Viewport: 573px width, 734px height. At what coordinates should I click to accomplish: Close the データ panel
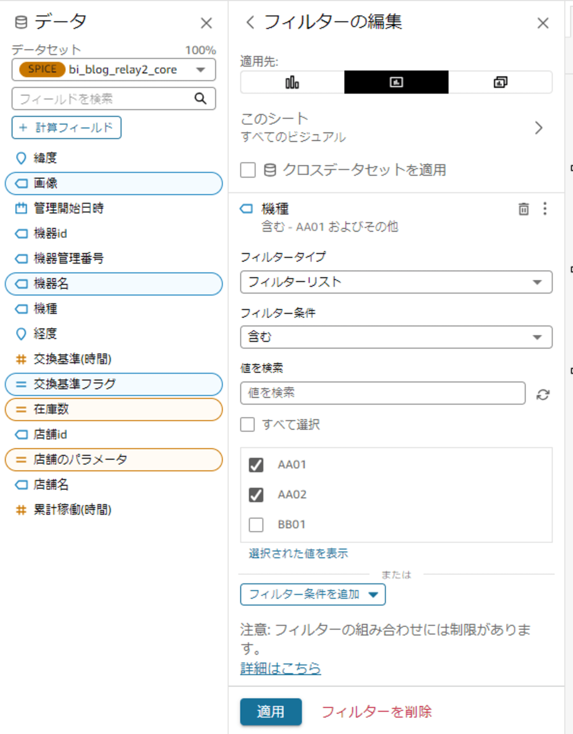(x=206, y=23)
